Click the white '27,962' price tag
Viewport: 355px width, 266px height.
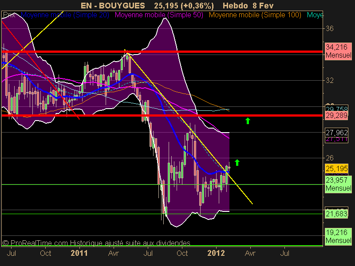(x=336, y=133)
